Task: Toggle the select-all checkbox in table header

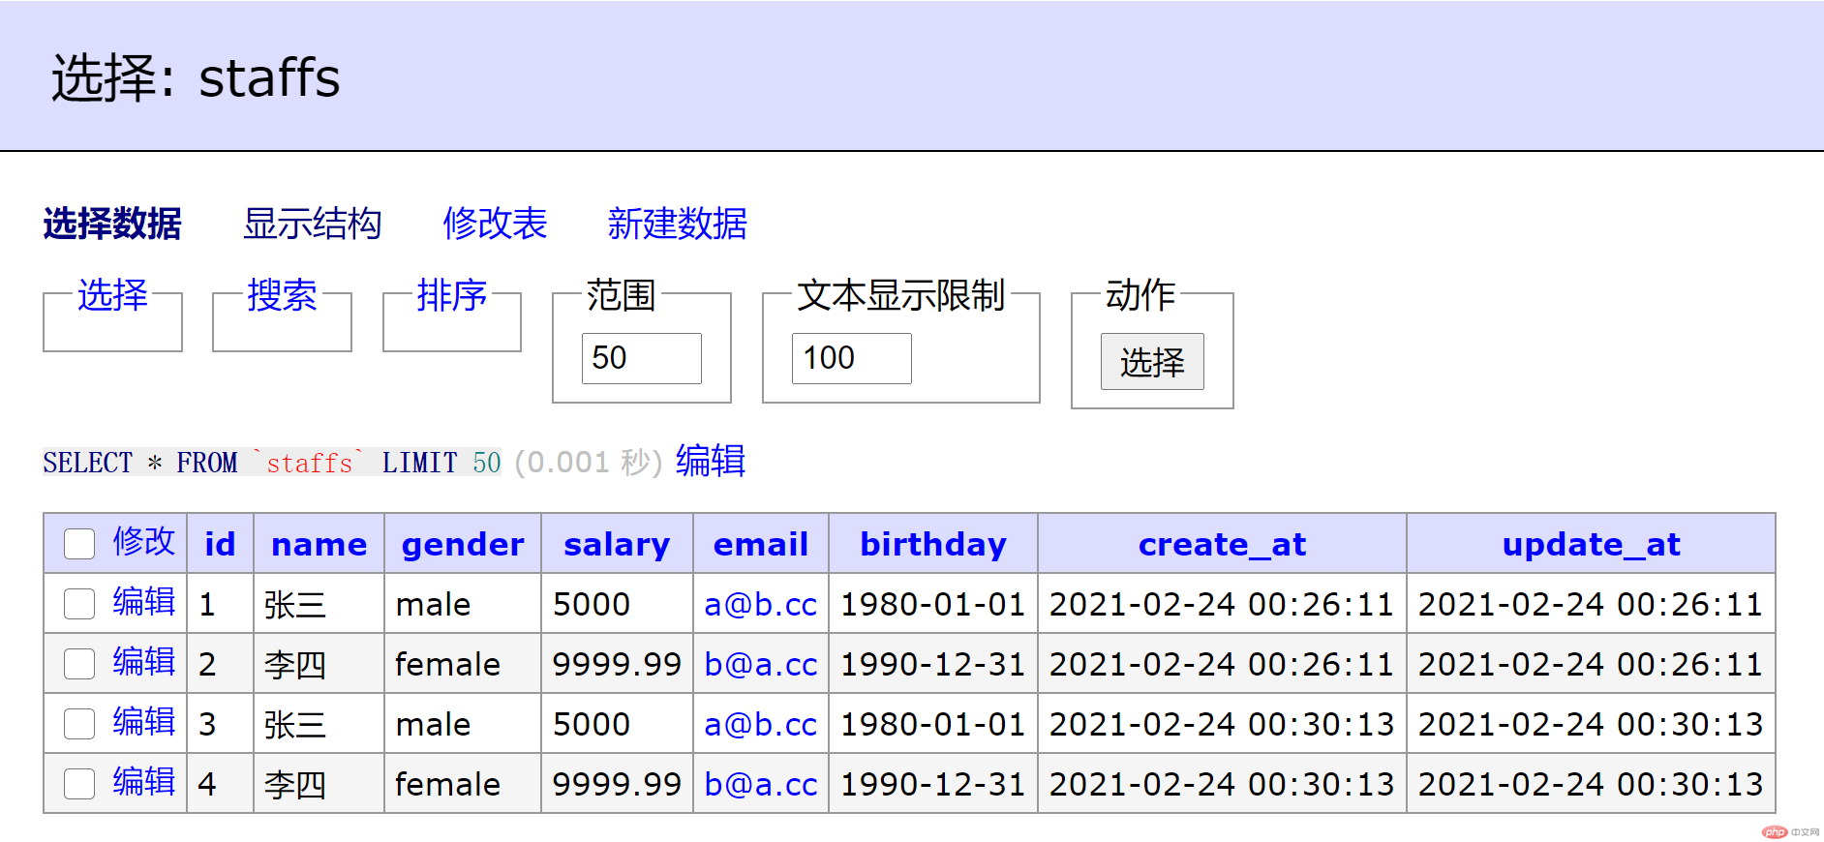Action: coord(79,544)
